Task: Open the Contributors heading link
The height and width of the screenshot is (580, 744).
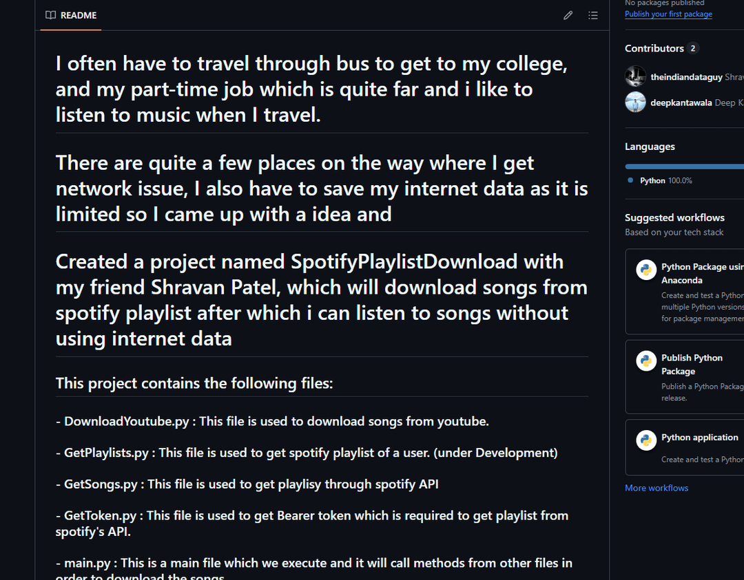Action: tap(654, 48)
